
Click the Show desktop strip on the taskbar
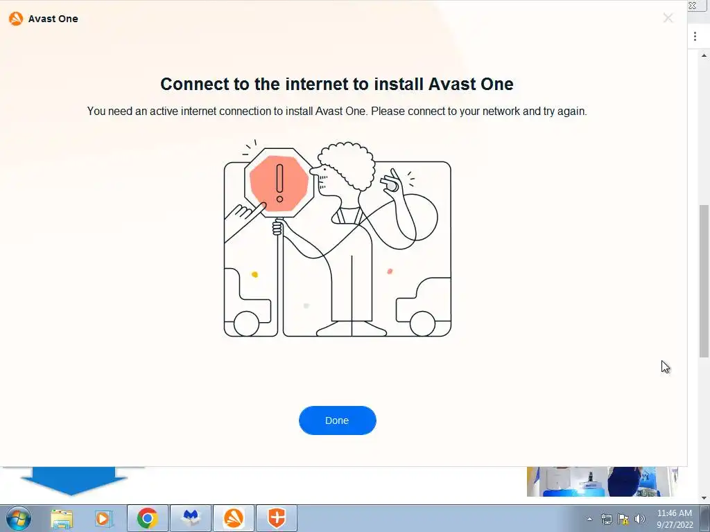click(704, 518)
